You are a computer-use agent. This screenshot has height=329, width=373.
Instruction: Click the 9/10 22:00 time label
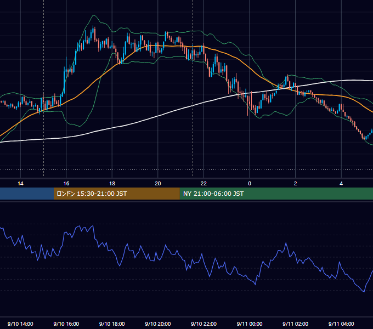tap(204, 324)
